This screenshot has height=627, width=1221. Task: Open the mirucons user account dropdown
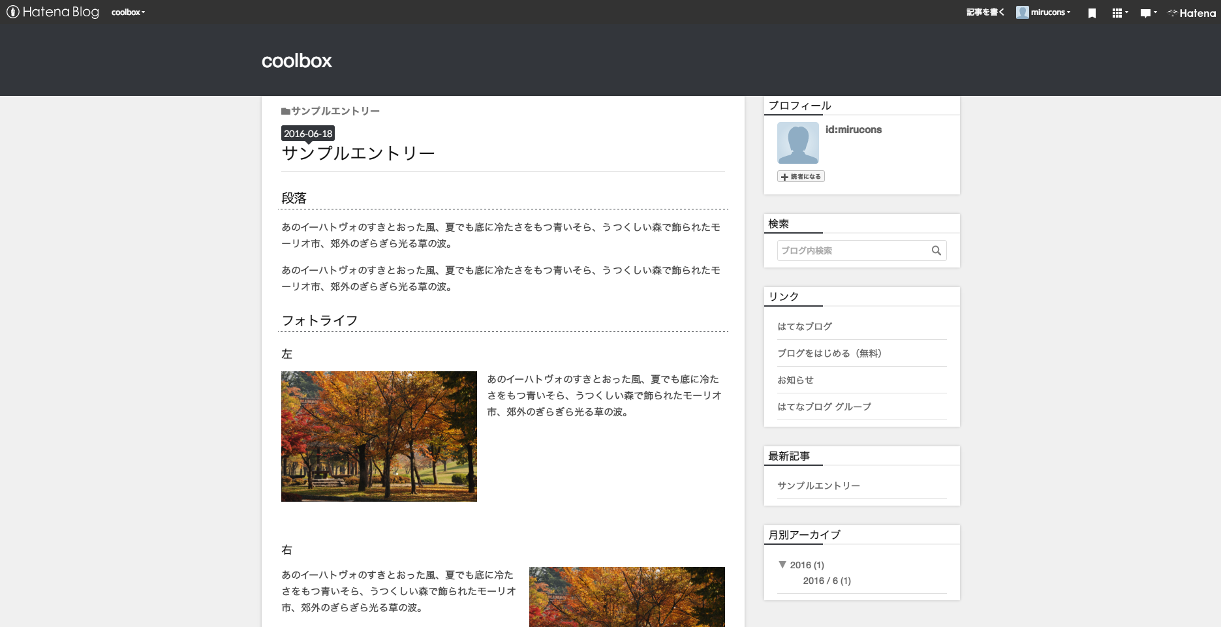click(x=1051, y=12)
